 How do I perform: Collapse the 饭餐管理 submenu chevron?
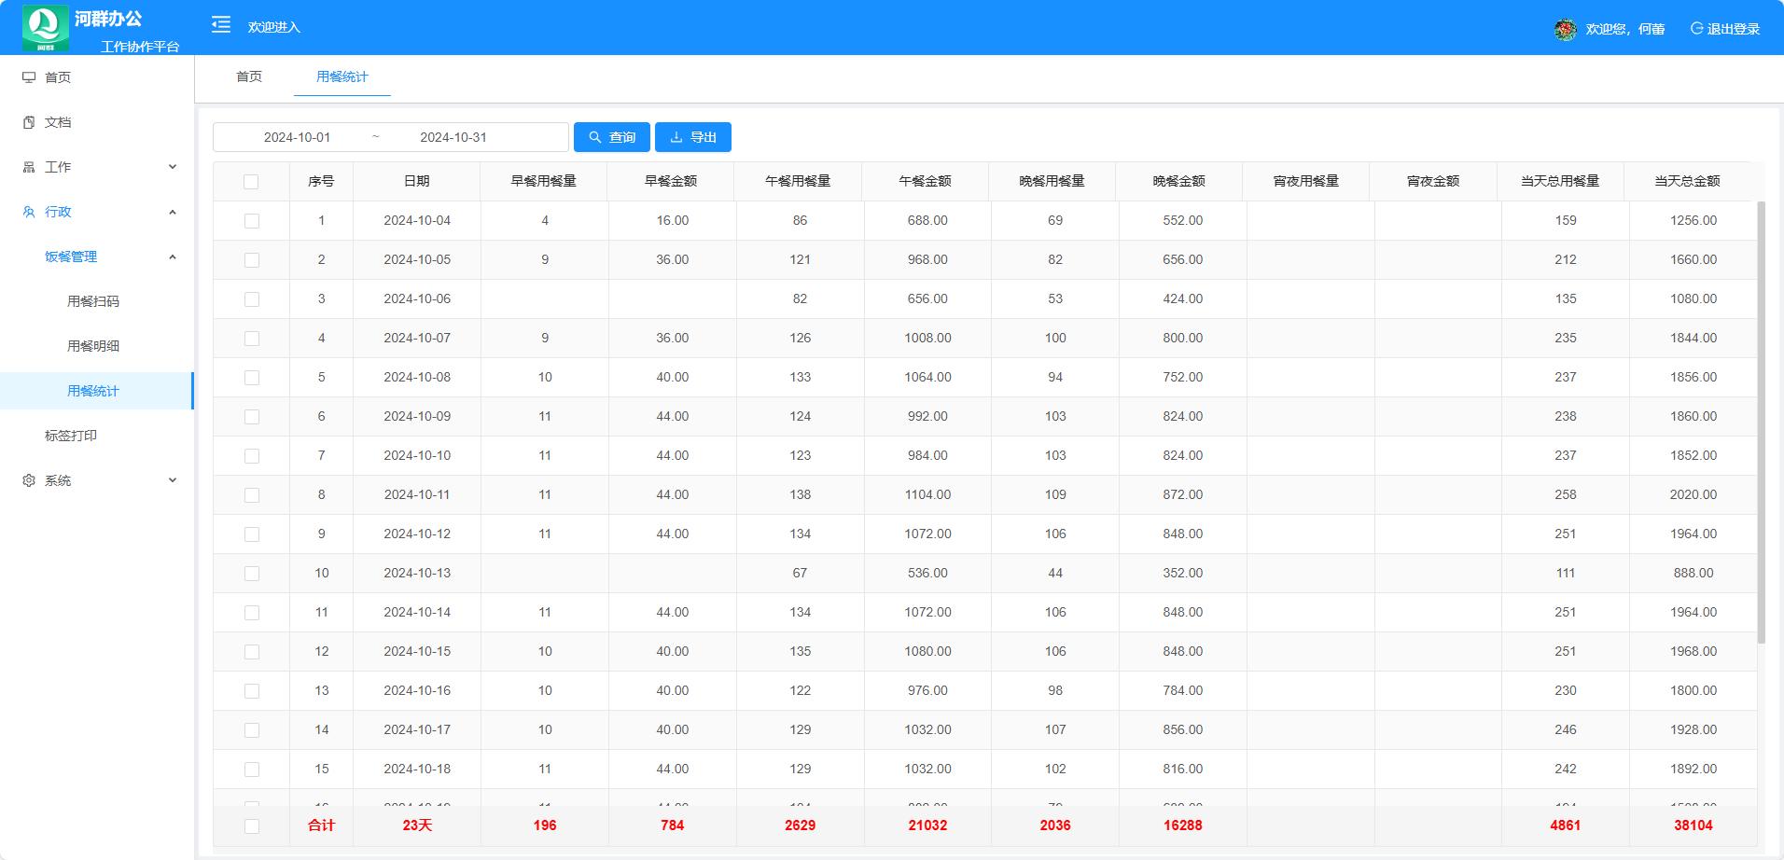tap(173, 257)
